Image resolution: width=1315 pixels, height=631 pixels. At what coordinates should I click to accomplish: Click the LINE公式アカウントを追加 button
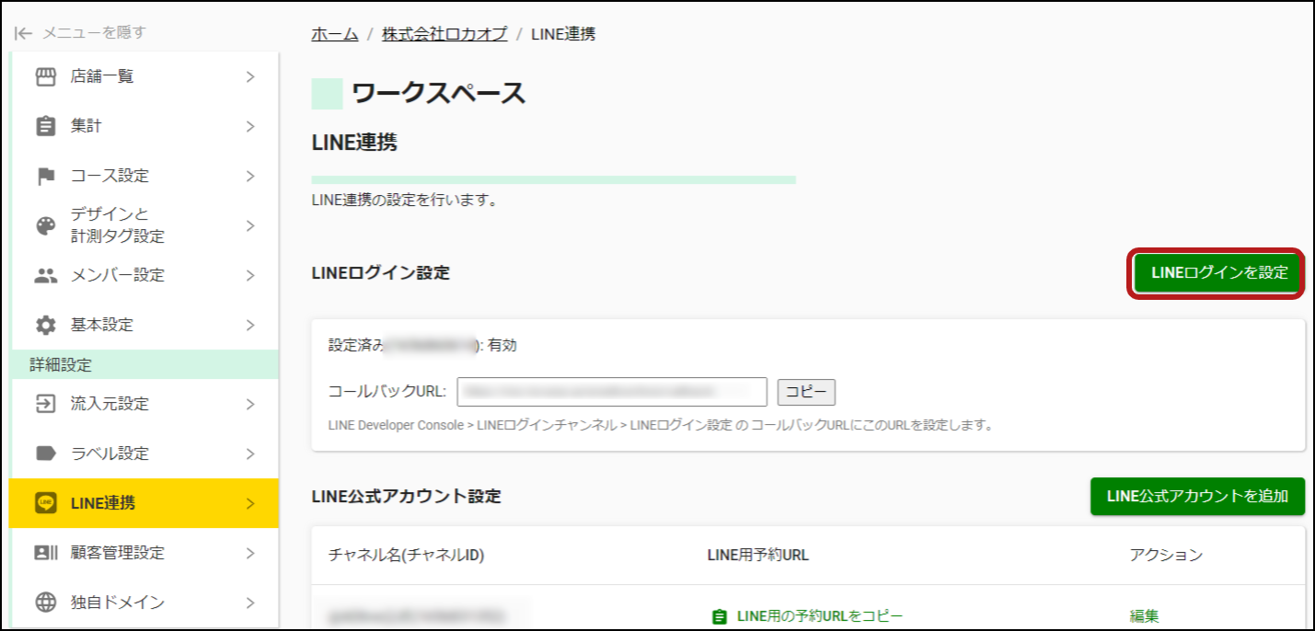point(1197,497)
